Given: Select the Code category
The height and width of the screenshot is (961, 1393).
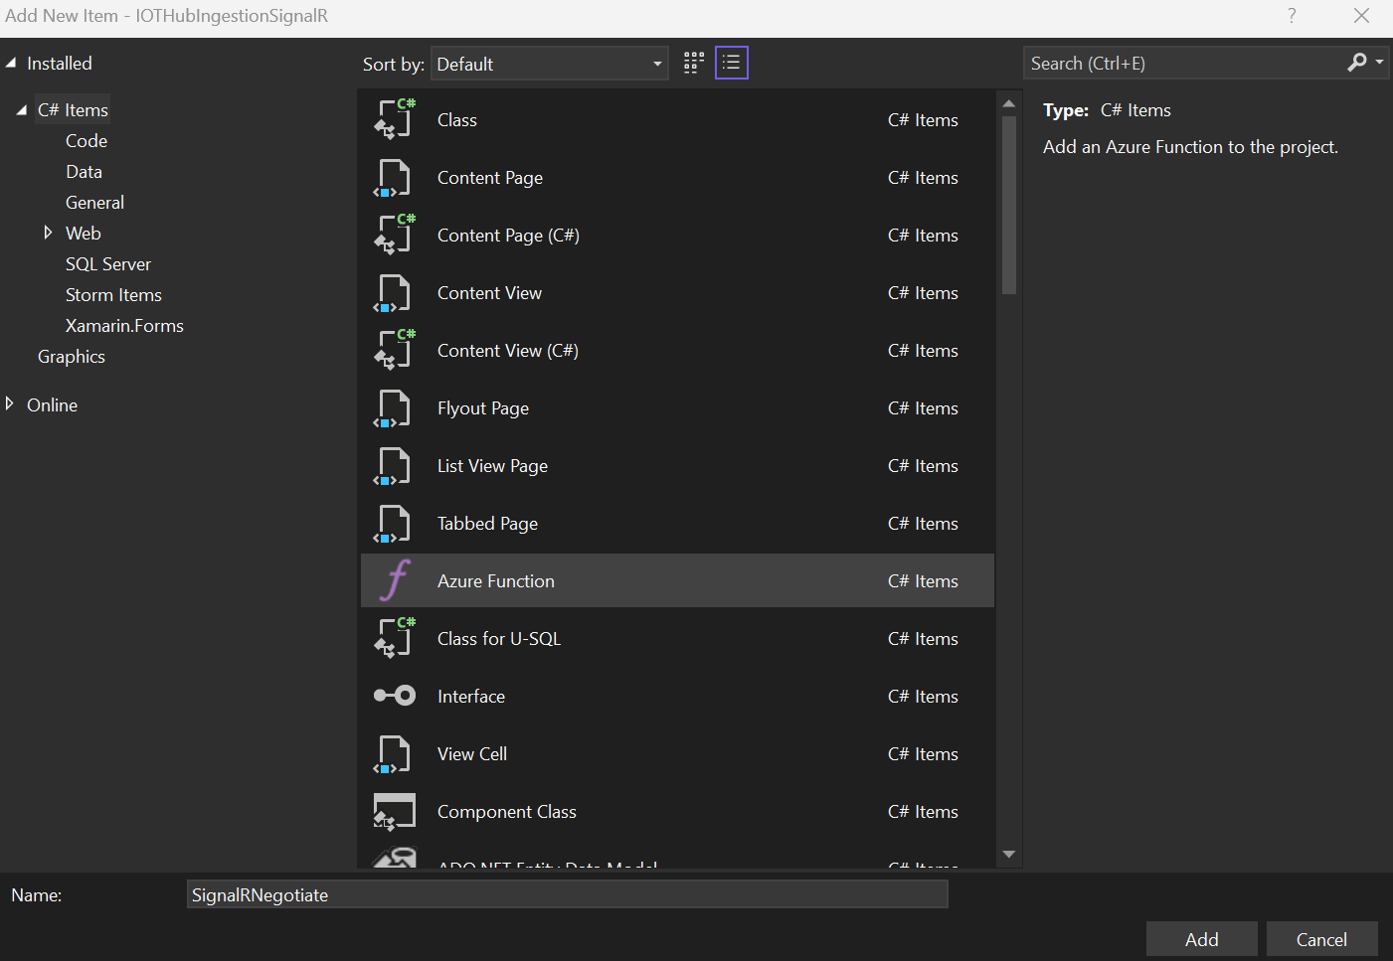Looking at the screenshot, I should (87, 141).
